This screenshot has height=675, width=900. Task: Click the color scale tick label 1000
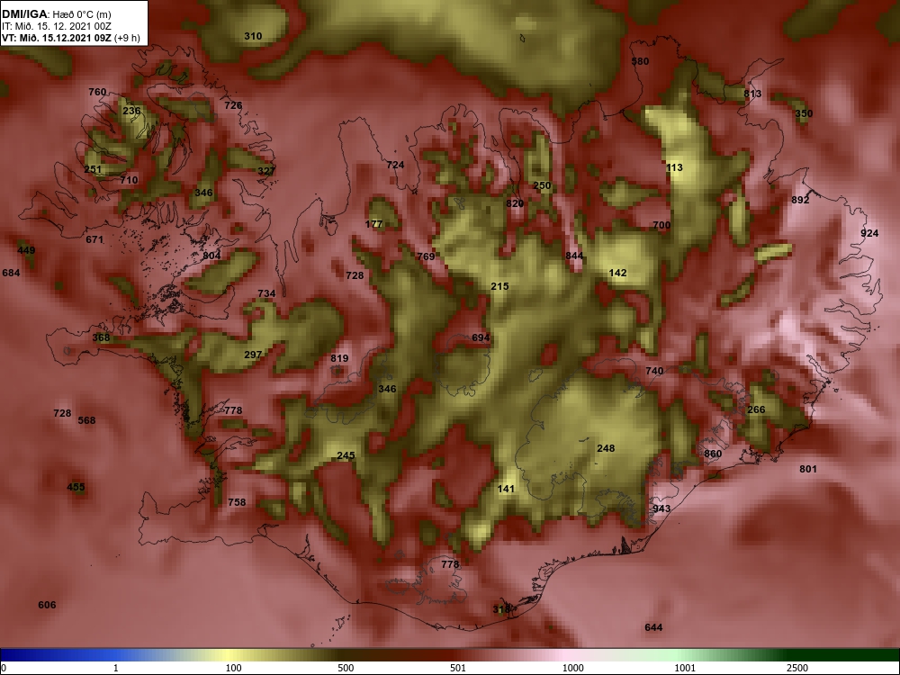pos(572,668)
